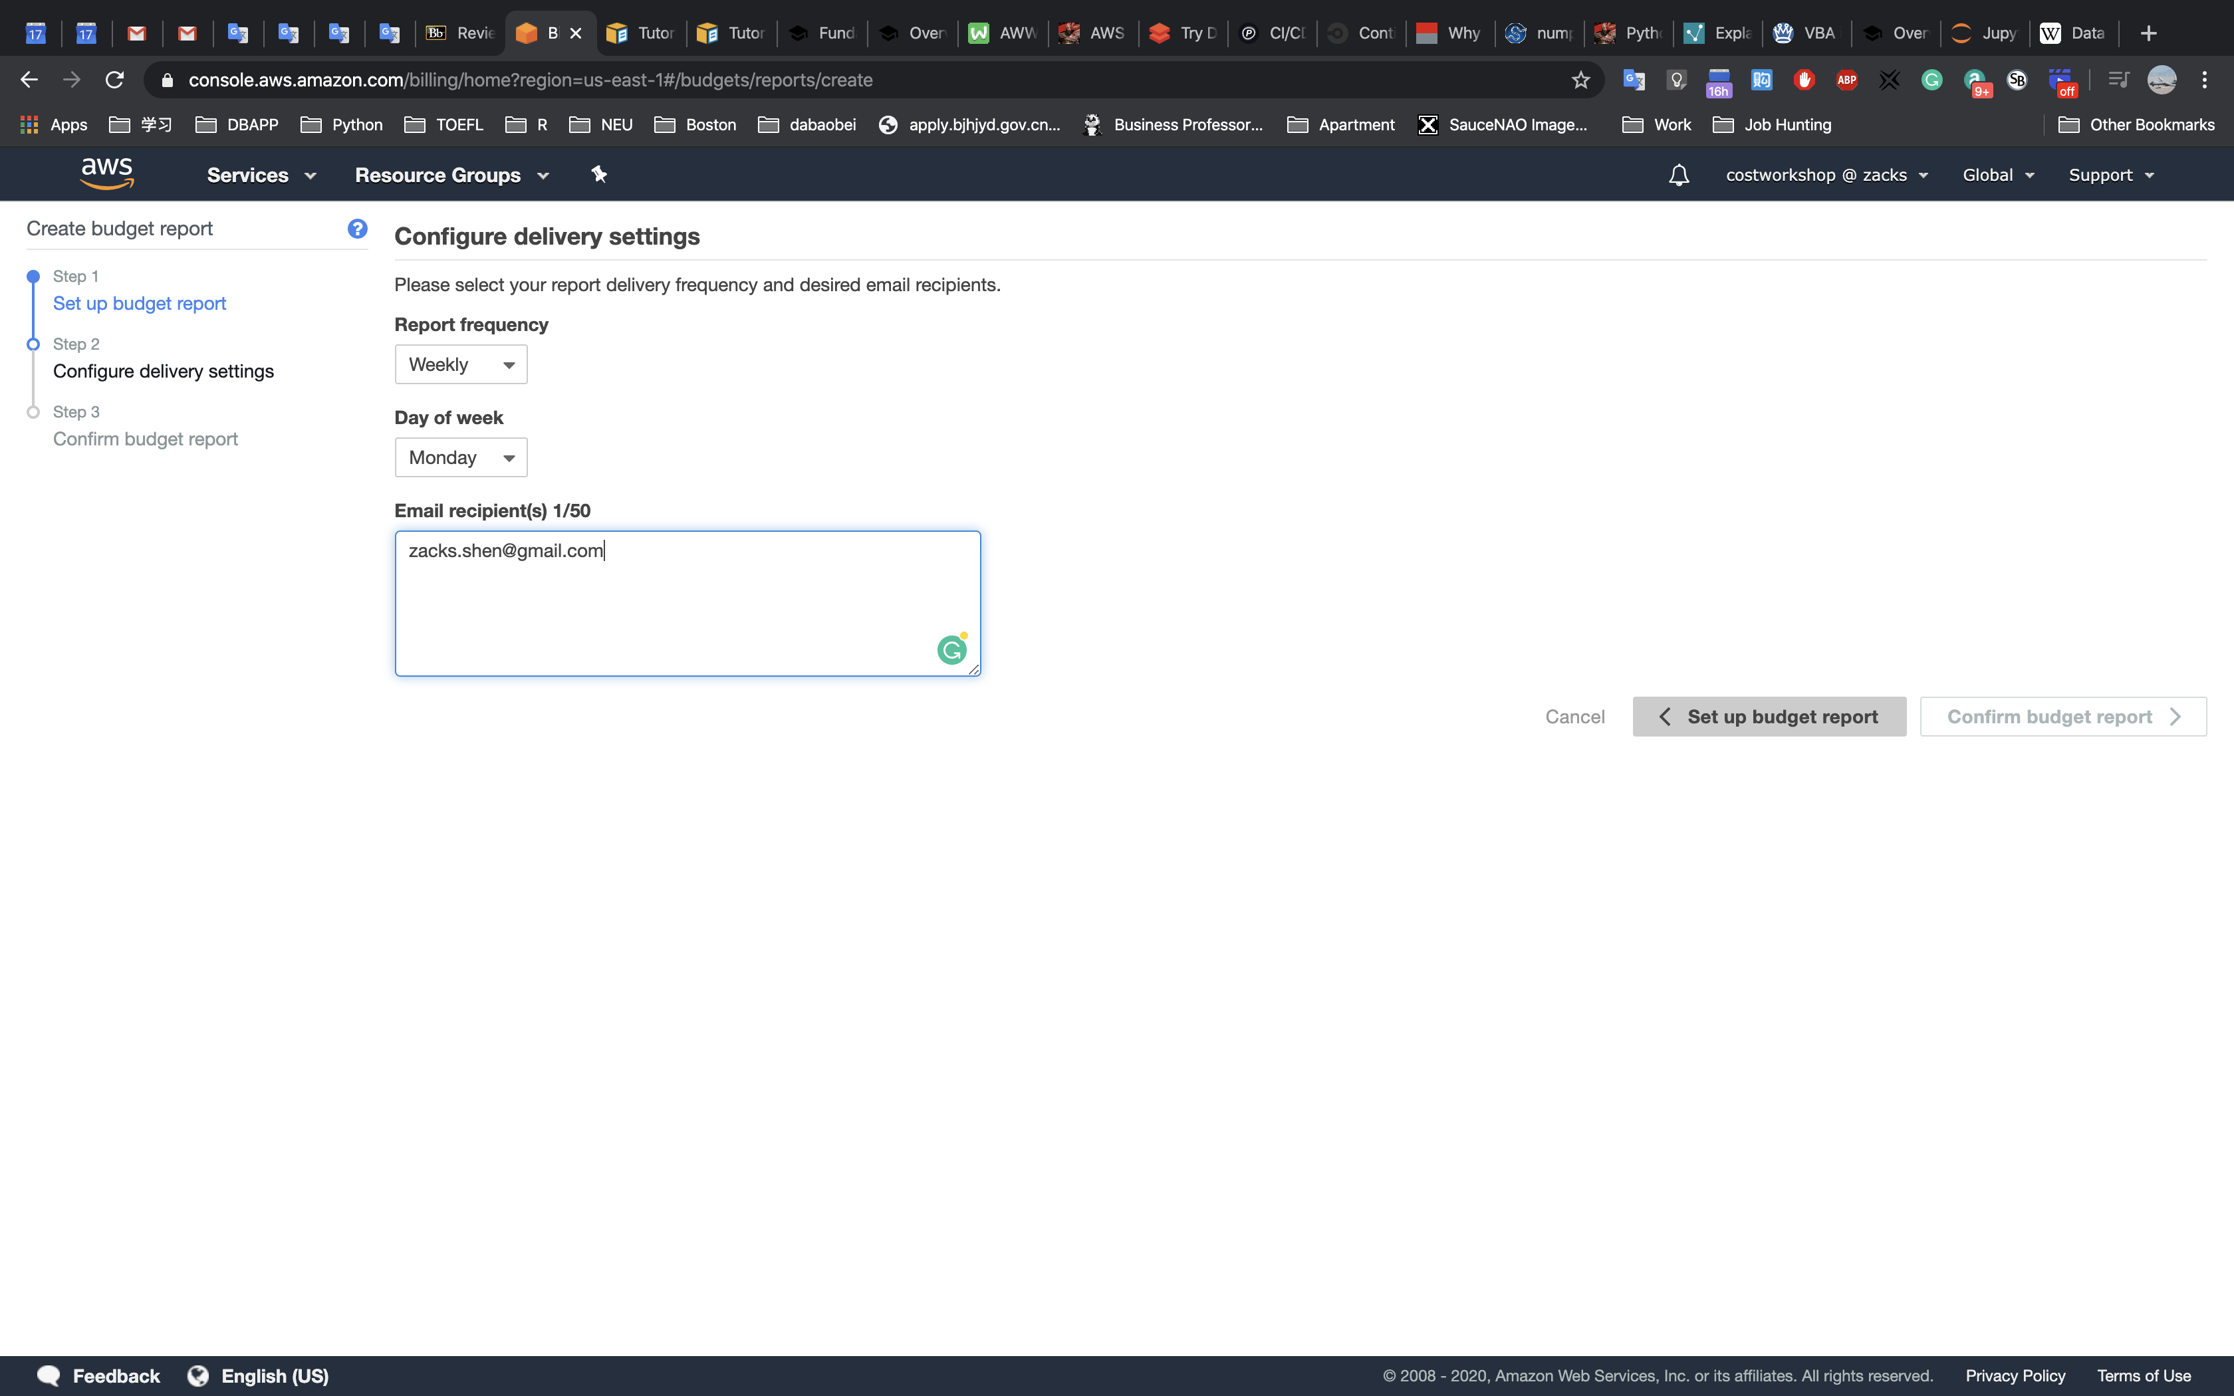This screenshot has width=2234, height=1396.
Task: Open the Resource Groups menu
Action: tap(451, 175)
